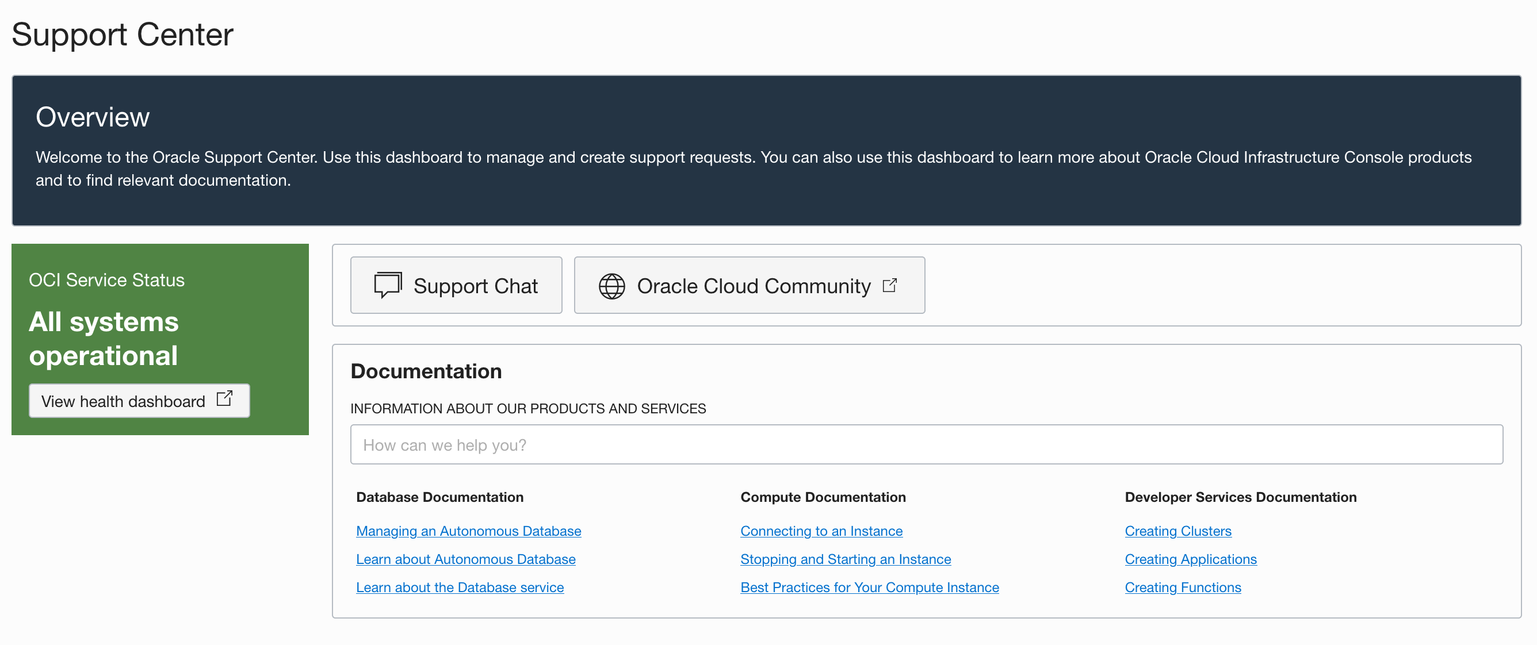Click the 'Developer Services Documentation' heading
The height and width of the screenshot is (645, 1537).
pos(1240,497)
